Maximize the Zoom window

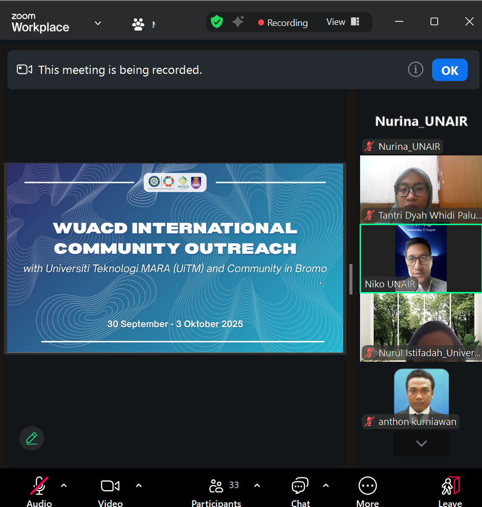[434, 22]
